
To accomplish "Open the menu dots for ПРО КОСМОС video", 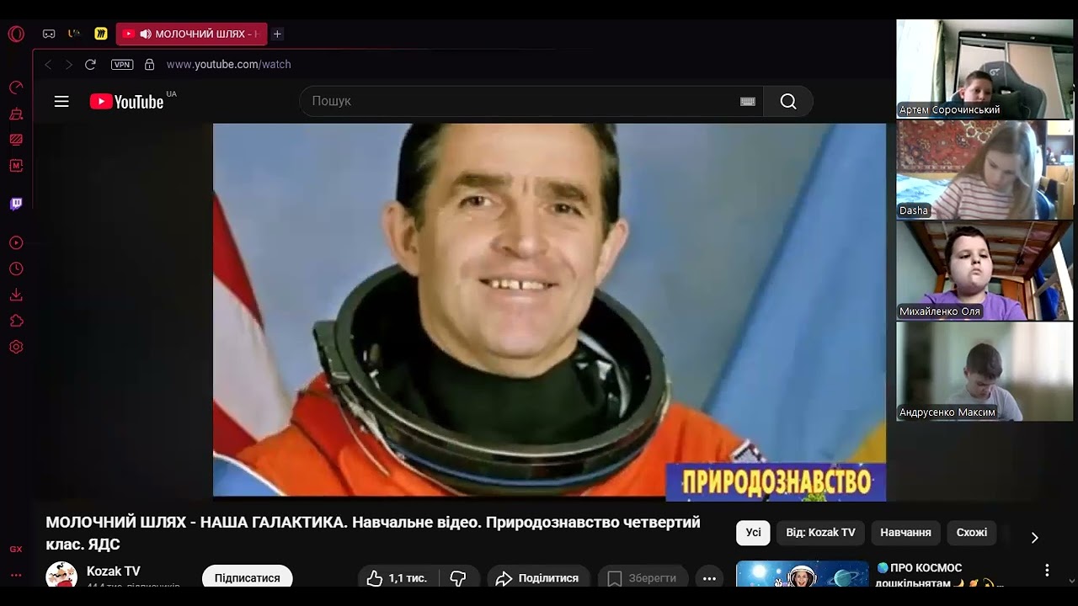I will [1047, 570].
